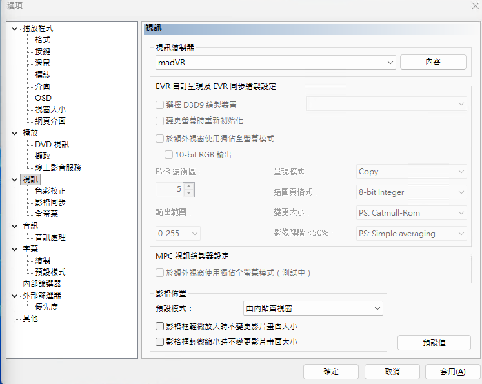The height and width of the screenshot is (384, 482).
Task: Select 內部篩選器 in the tree
Action: 42,283
